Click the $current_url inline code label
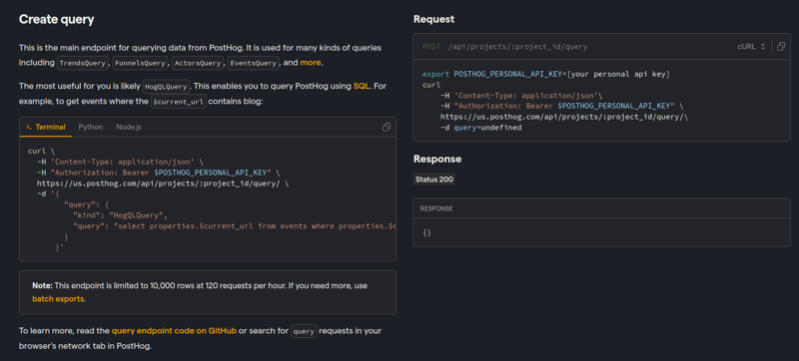799x361 pixels. pos(179,101)
